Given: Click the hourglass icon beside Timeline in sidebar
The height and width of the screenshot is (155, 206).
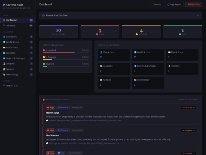Looking at the screenshot, I should pyautogui.click(x=4, y=64).
